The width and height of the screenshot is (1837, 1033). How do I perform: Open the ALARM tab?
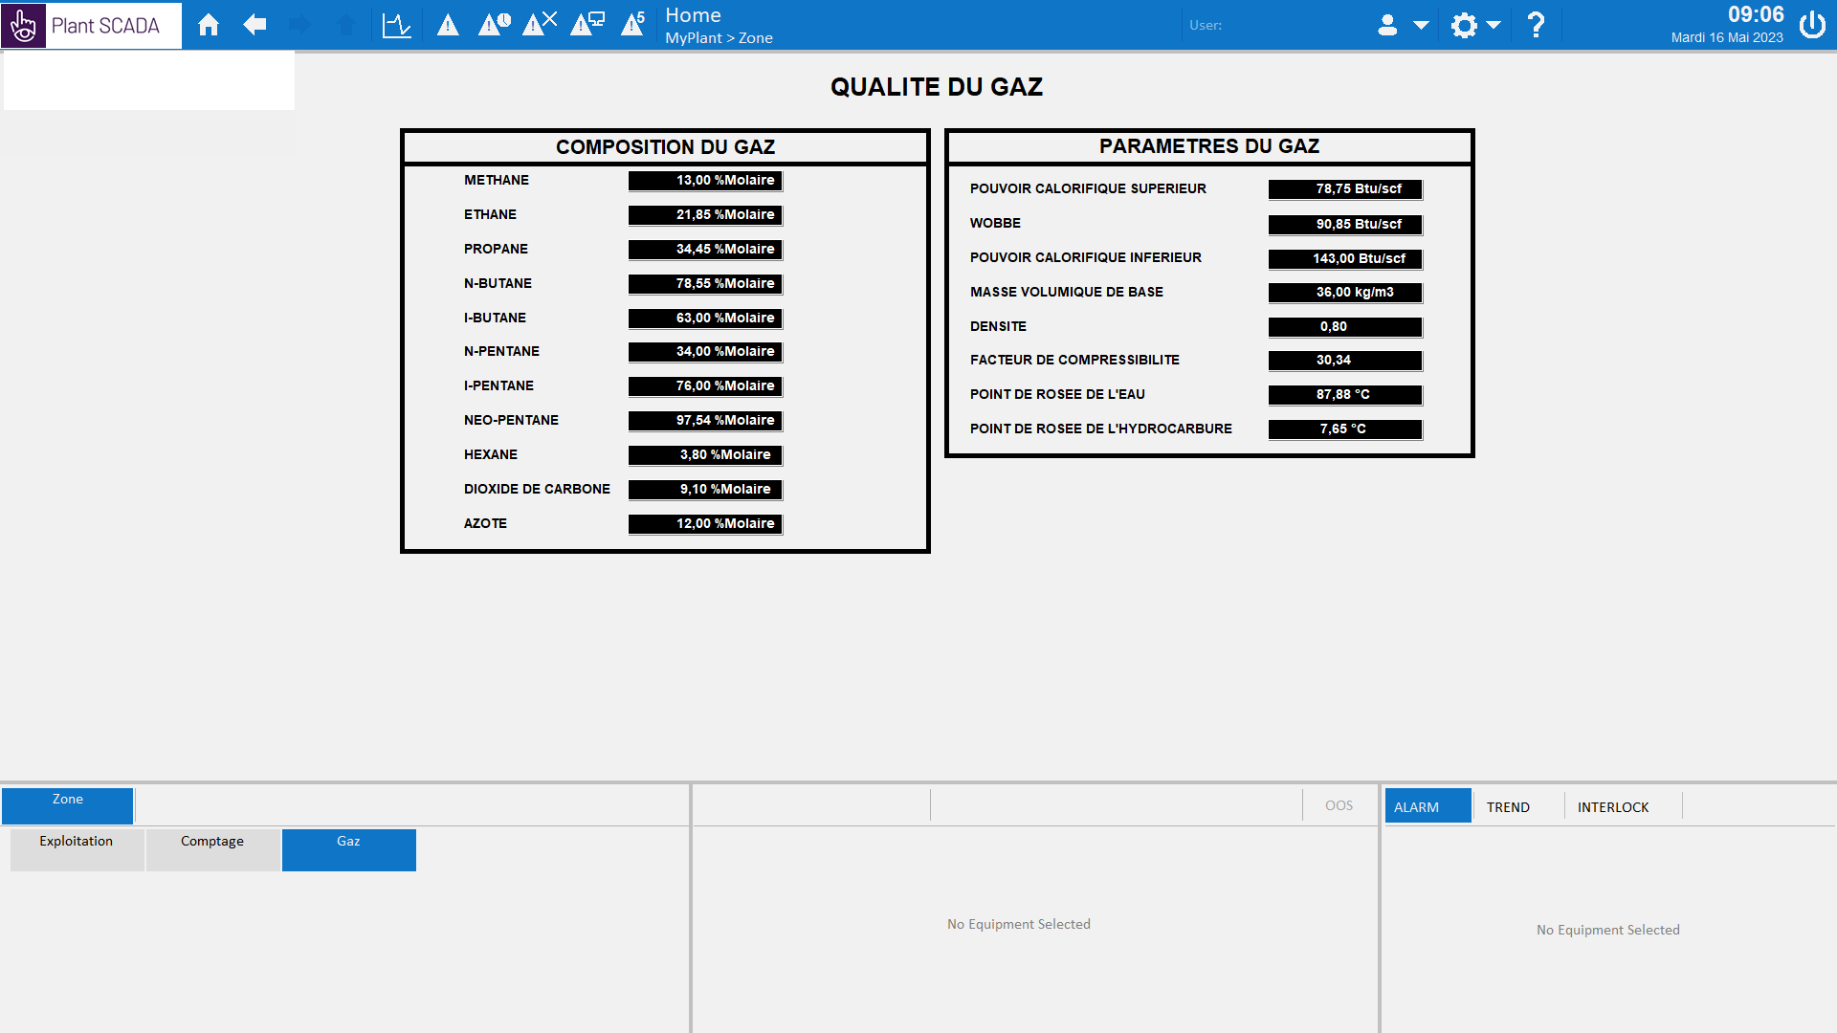[x=1427, y=806]
